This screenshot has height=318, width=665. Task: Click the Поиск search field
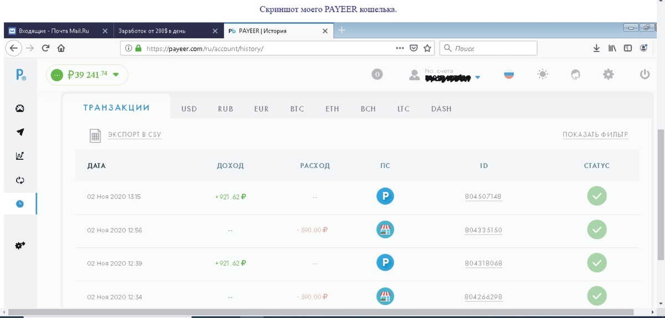point(488,48)
